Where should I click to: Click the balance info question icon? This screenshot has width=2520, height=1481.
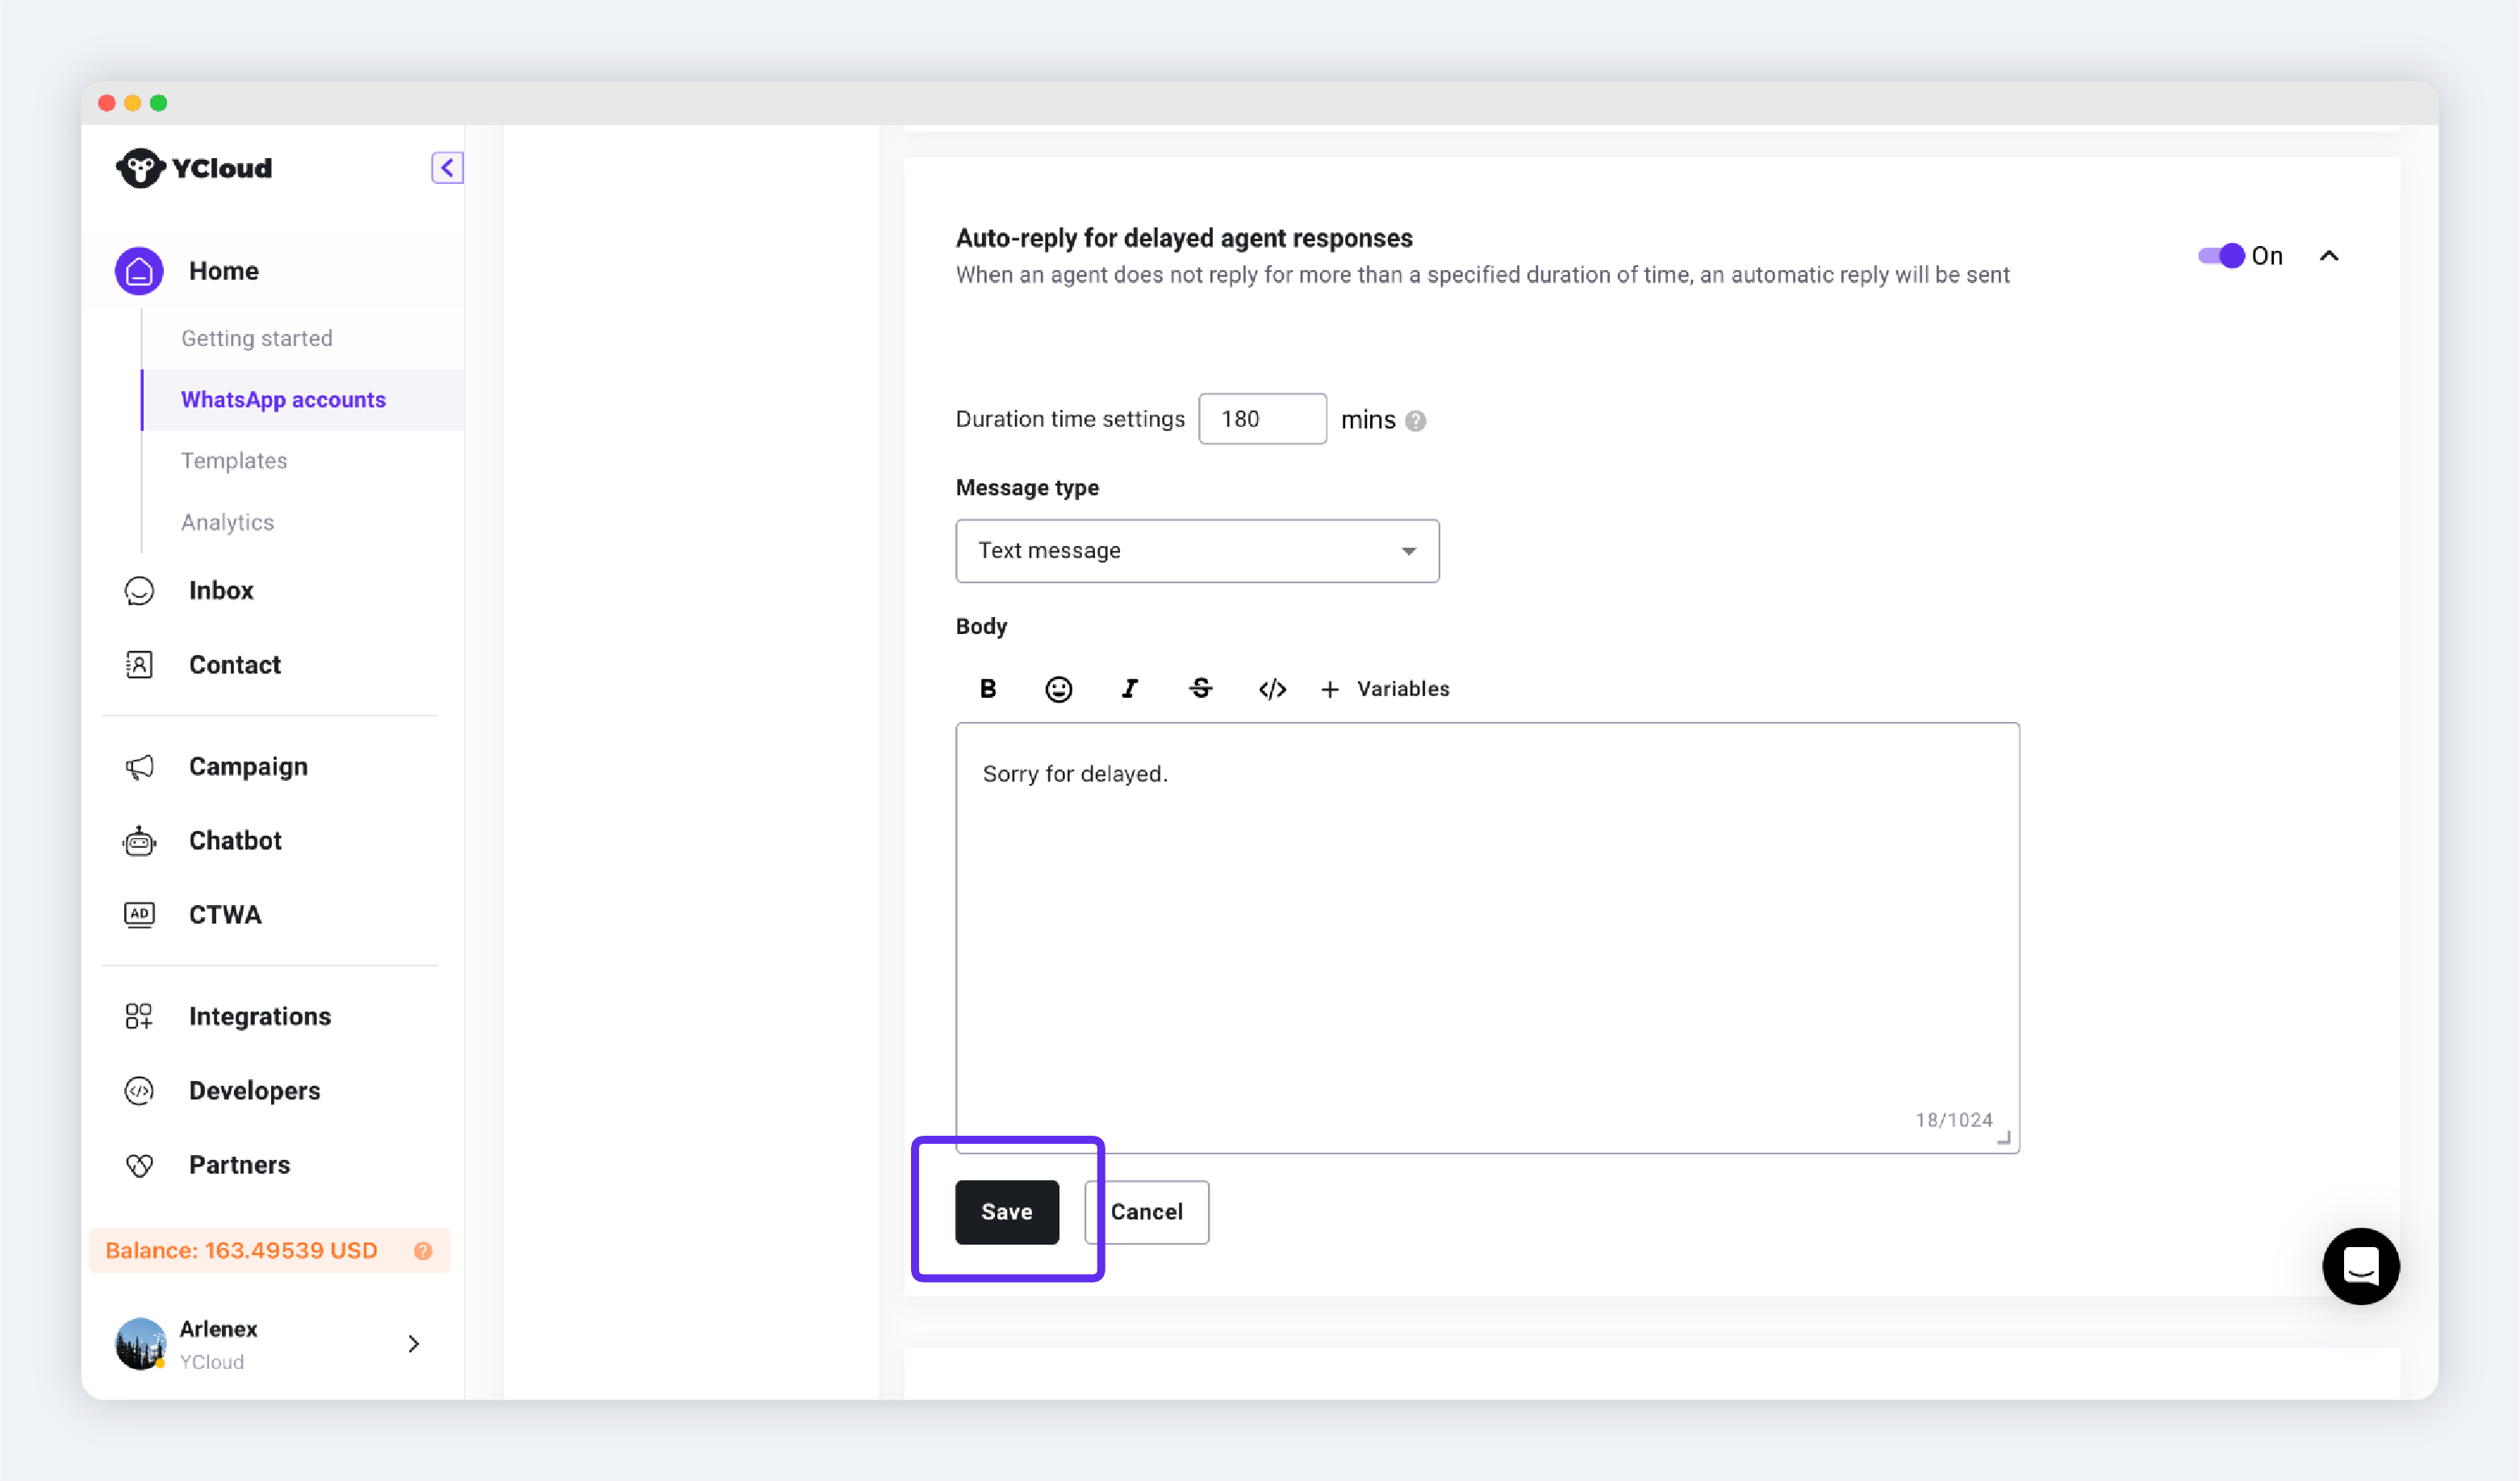423,1250
